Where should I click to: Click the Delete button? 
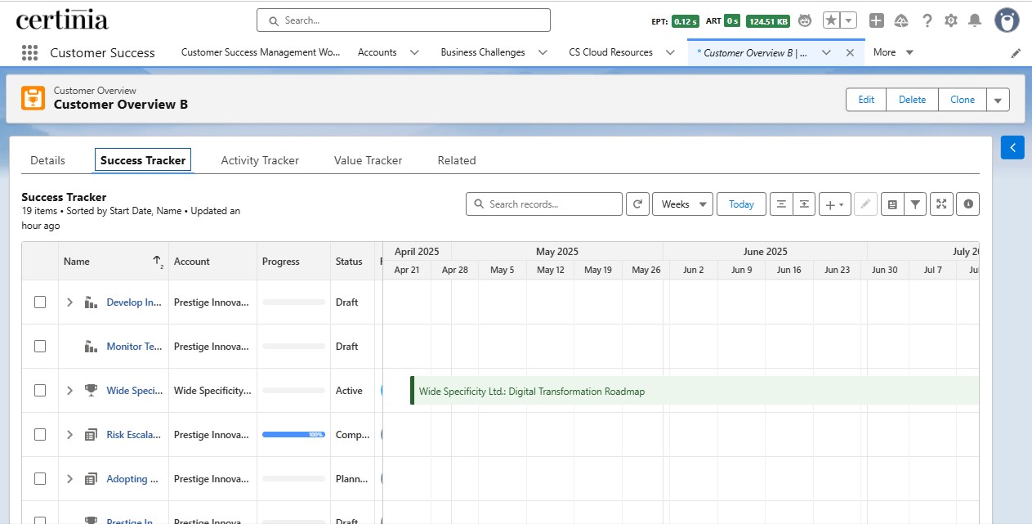(x=912, y=100)
